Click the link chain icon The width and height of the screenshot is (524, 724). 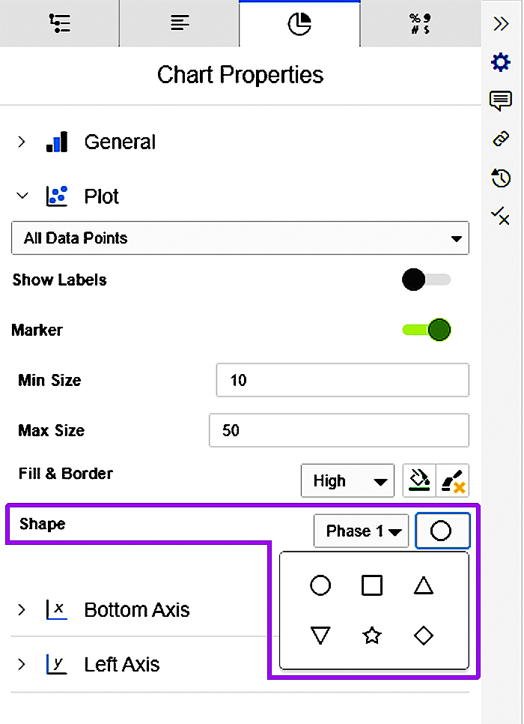(501, 139)
